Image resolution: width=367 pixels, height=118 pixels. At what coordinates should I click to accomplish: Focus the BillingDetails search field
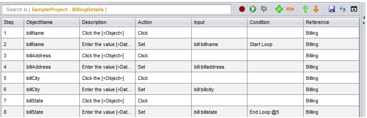tap(116, 10)
